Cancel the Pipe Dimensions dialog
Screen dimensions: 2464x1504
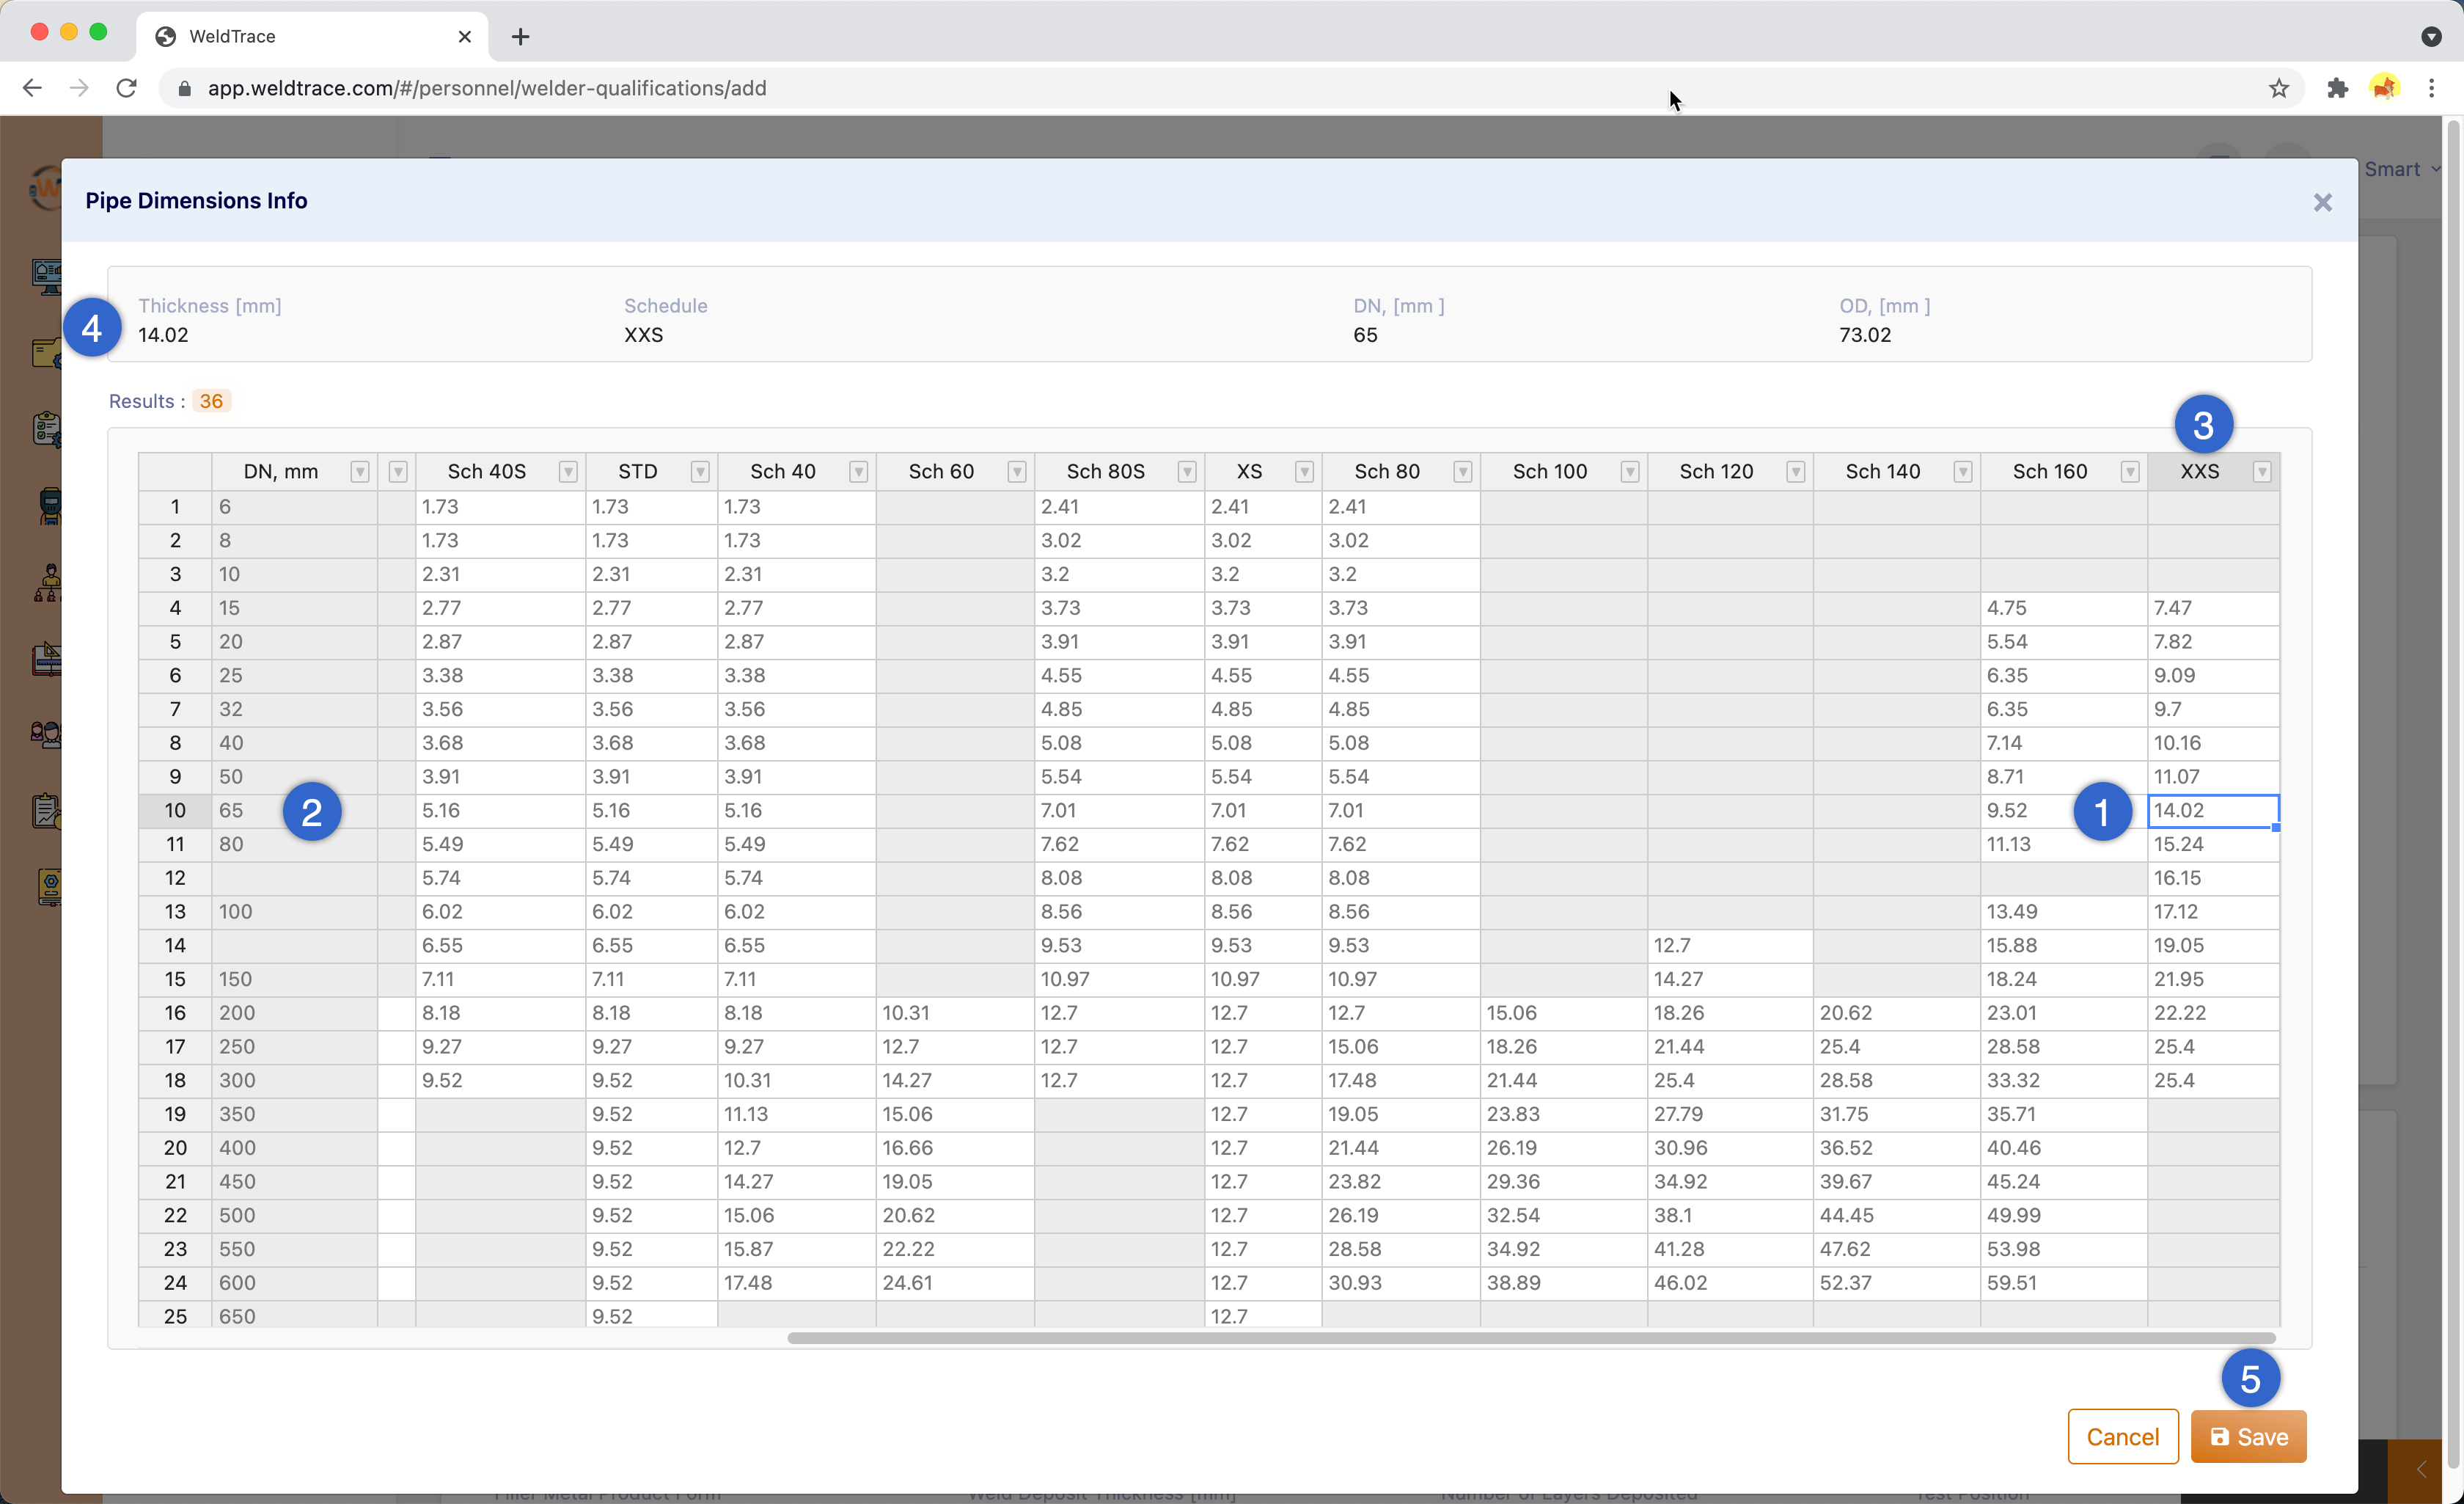click(x=2122, y=1437)
